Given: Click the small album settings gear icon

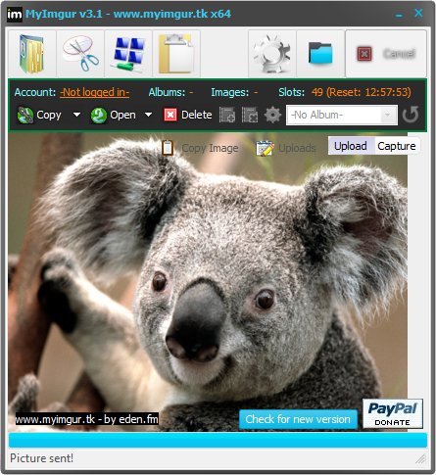Looking at the screenshot, I should pos(272,115).
